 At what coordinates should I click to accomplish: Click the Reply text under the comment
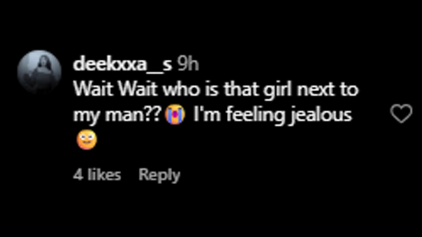click(x=159, y=175)
